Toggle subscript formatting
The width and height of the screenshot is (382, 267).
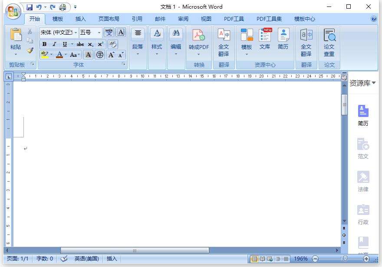[90, 44]
